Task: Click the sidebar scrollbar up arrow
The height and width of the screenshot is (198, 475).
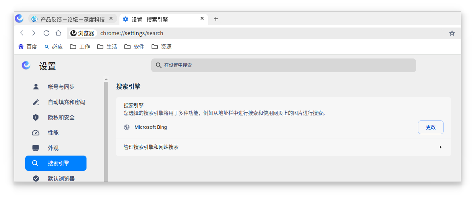Action: [x=106, y=80]
